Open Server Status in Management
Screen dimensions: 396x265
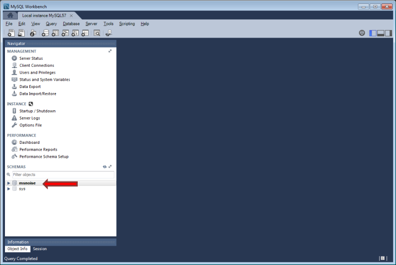31,58
